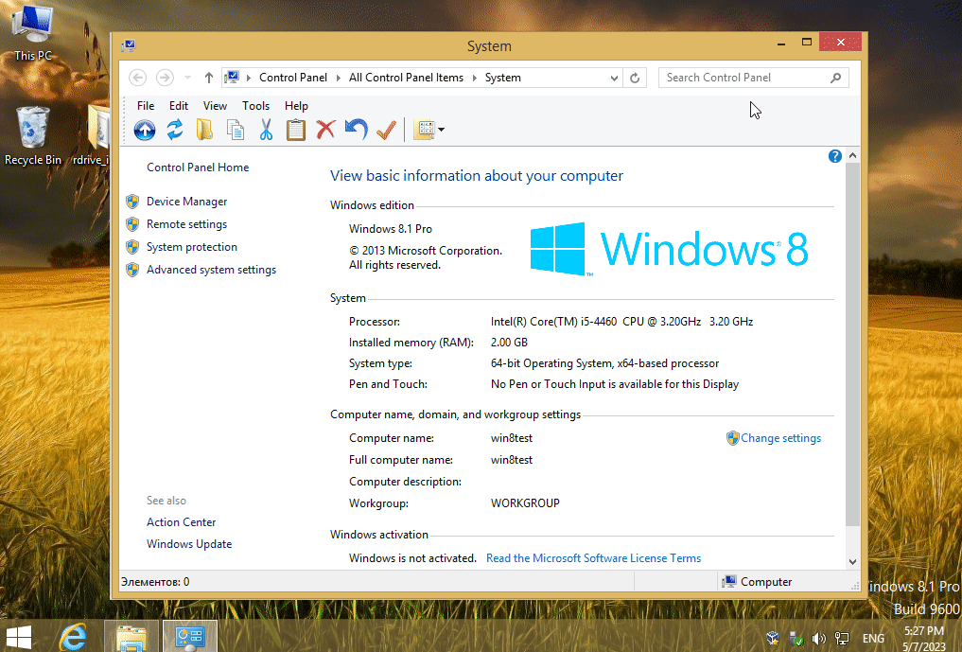962x652 pixels.
Task: Click Control Panel in the breadcrumb
Action: [293, 78]
